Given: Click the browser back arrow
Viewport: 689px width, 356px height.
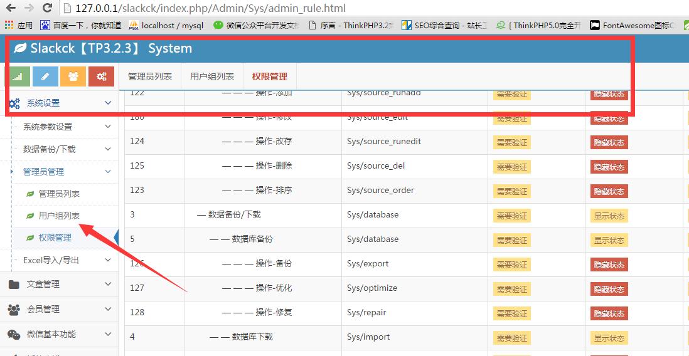Looking at the screenshot, I should pos(11,8).
